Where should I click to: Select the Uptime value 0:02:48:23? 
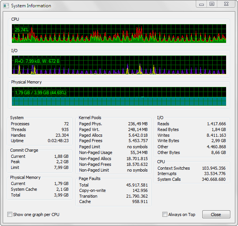[x=58, y=141]
